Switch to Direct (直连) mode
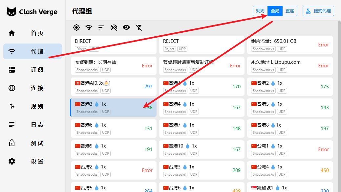This screenshot has height=192, width=341. point(290,11)
